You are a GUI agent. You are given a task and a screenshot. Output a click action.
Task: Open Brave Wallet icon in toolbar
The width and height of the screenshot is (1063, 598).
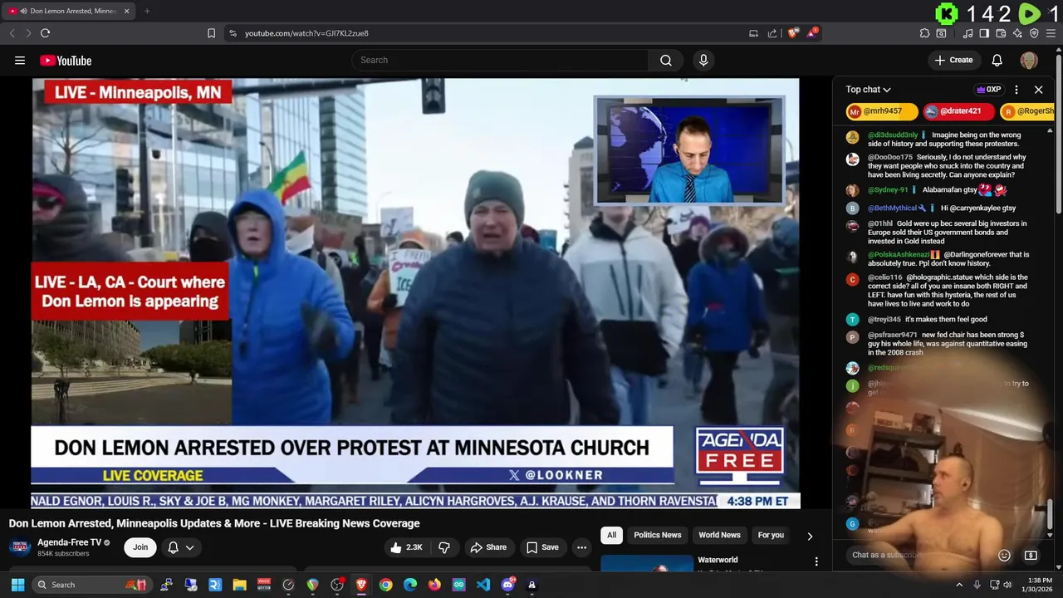coord(1001,33)
